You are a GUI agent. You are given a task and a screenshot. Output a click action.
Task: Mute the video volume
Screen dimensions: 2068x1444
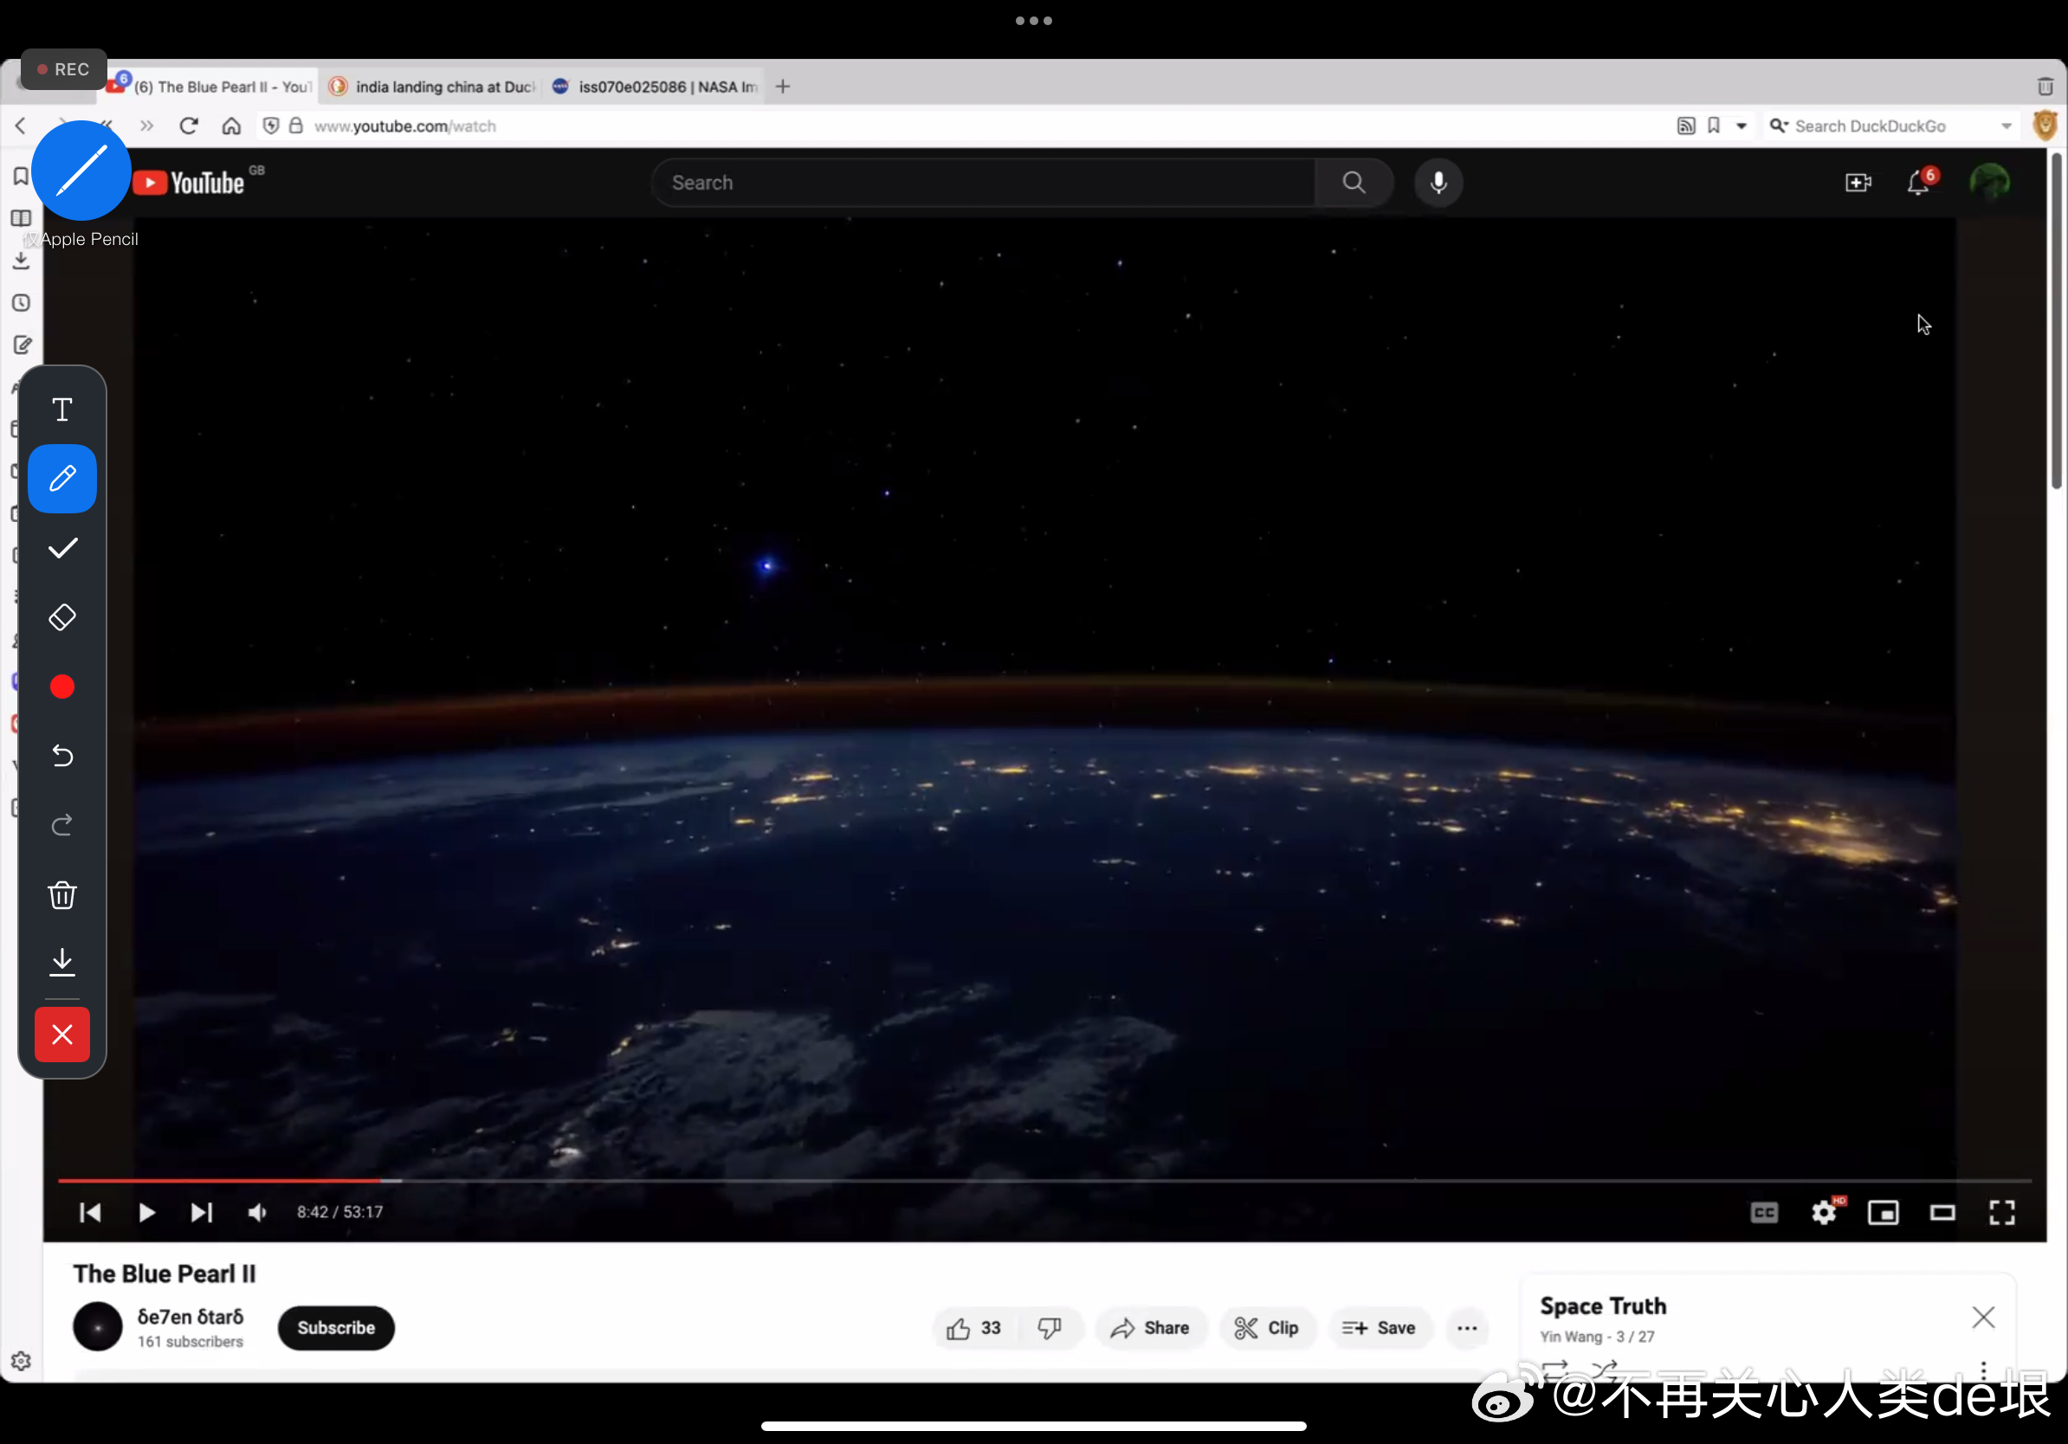pos(256,1213)
